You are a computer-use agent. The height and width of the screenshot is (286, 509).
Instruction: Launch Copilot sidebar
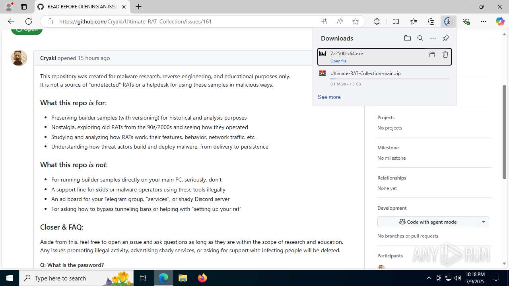click(x=500, y=21)
